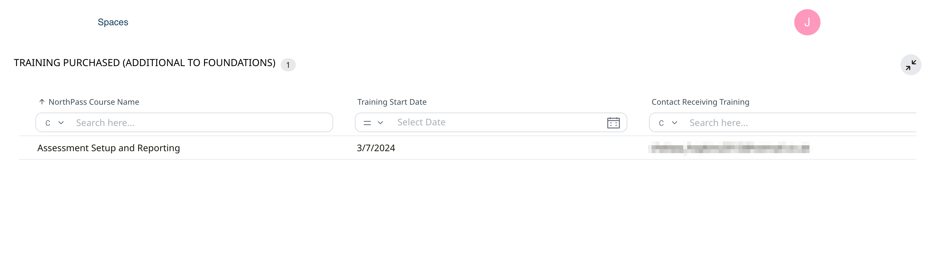The image size is (932, 267).
Task: Click the pink J user avatar
Action: [807, 22]
